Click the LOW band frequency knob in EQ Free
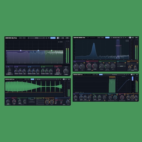This screenshot has width=142, height=142. [x=16, y=71]
